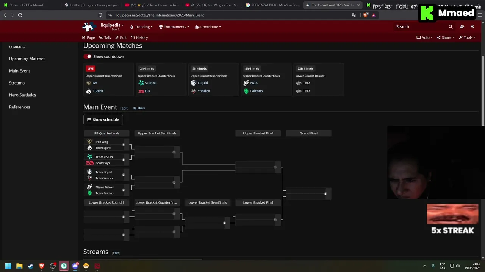Screen dimensions: 485x272
Task: Close the International 2026 browser tab
Action: pos(358,5)
